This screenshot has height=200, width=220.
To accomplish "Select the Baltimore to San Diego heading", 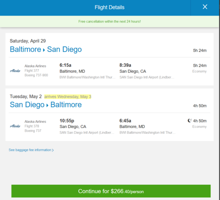I will point(46,49).
